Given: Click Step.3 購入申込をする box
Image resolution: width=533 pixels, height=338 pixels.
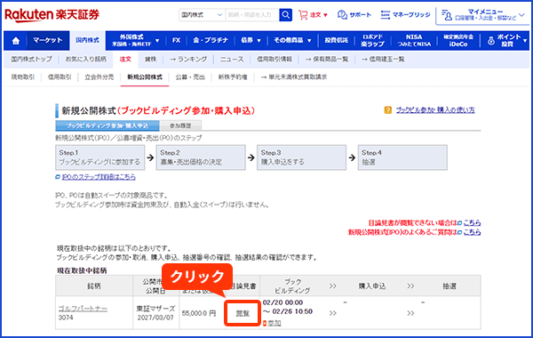Looking at the screenshot, I should 301,157.
